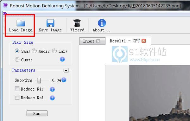Viewport: 190px width, 121px height.
Task: Enable the Reduce Ringing checkbox
Action: 17,89
